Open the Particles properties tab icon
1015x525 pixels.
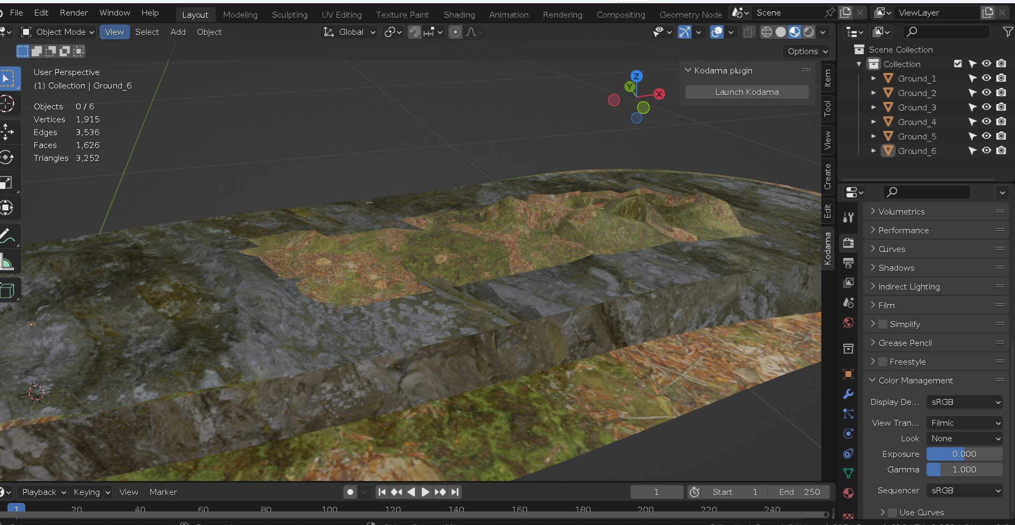point(848,413)
